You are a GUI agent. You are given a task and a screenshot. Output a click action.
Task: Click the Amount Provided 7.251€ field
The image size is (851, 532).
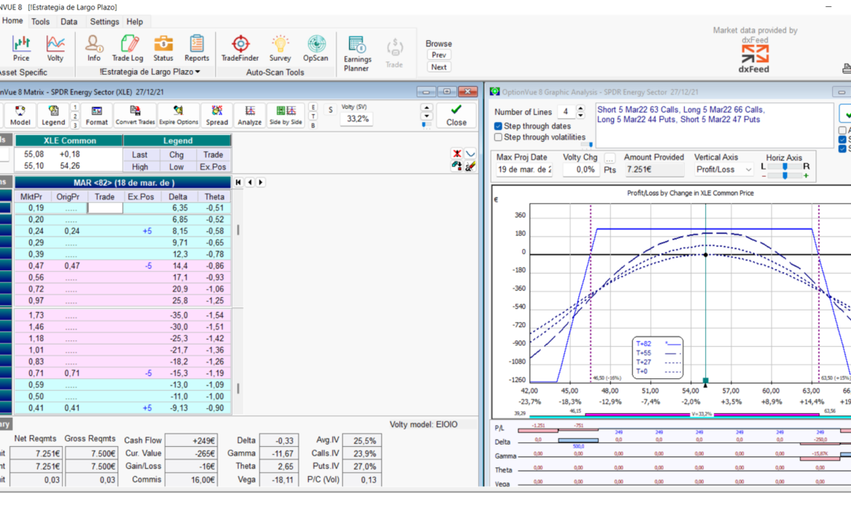654,169
